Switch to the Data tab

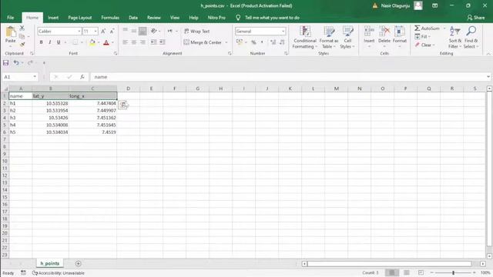point(133,18)
